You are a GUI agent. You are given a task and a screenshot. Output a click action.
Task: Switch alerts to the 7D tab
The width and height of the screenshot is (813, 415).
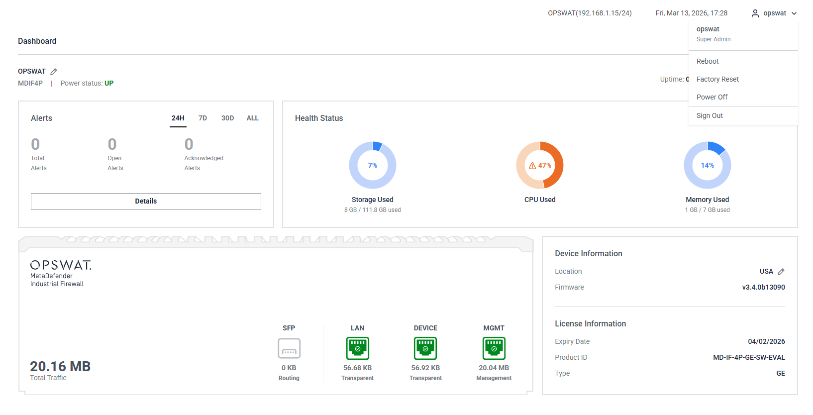[203, 118]
